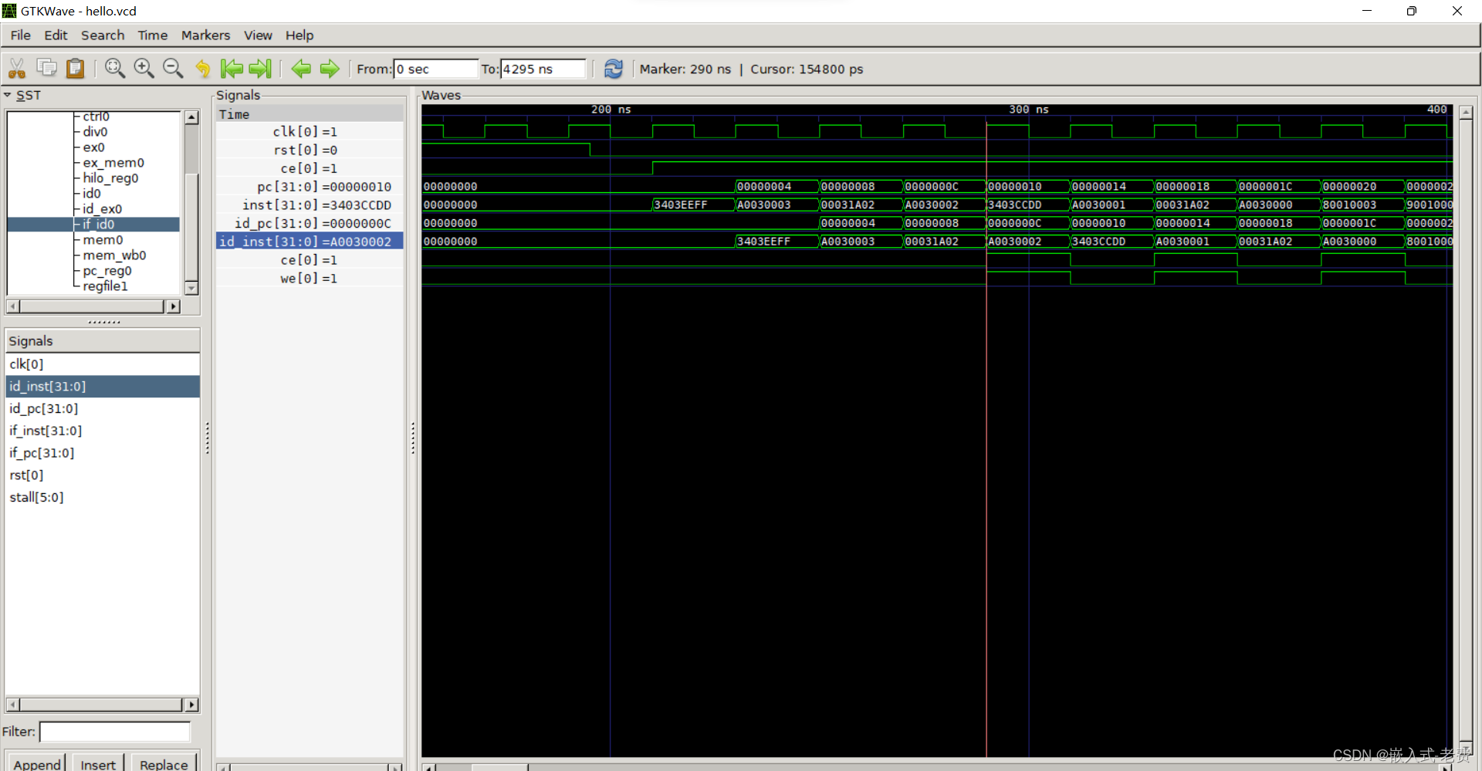The width and height of the screenshot is (1482, 771).
Task: Open the Search menu
Action: [x=103, y=35]
